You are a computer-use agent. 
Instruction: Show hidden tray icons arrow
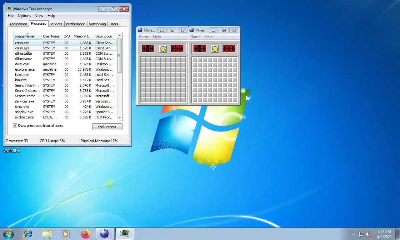click(353, 234)
